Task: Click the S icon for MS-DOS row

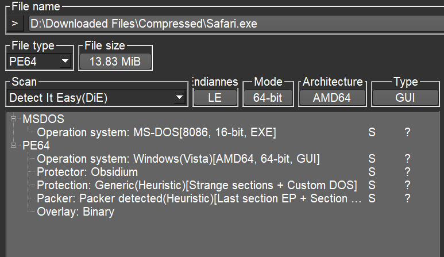Action: click(372, 132)
